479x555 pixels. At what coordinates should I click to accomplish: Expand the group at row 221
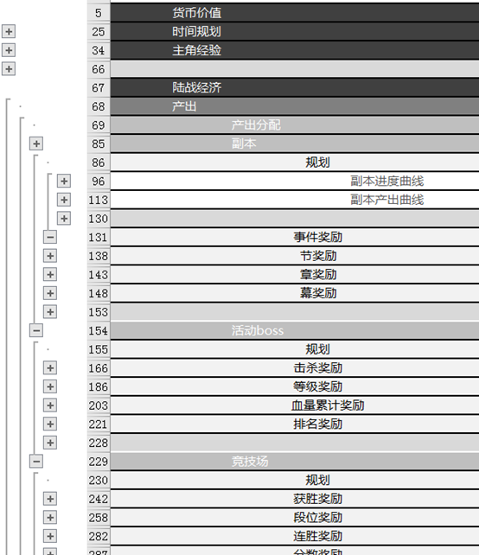[x=50, y=424]
